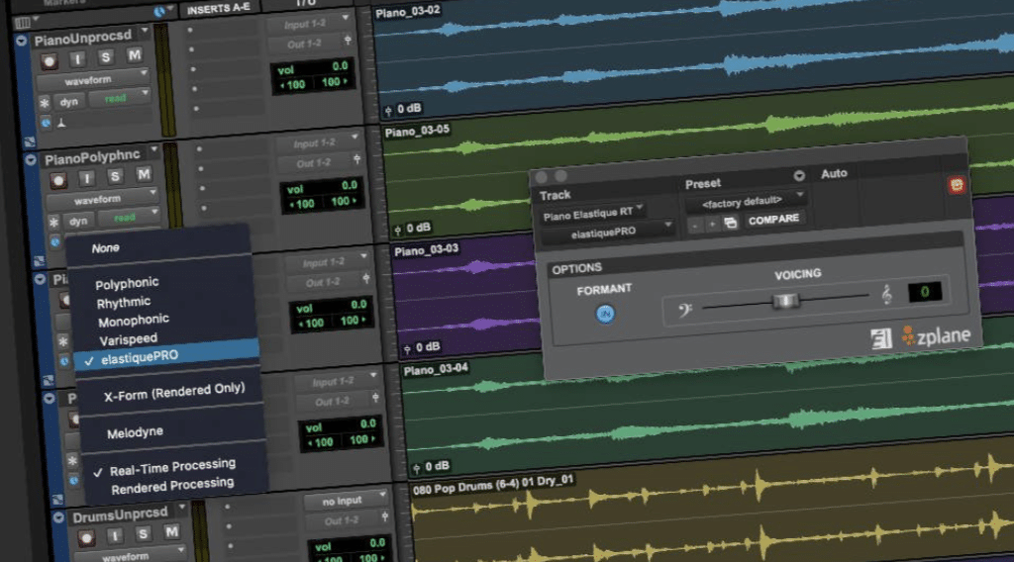Screen dimensions: 1014x562
Task: Collapse PianoUnprocsd track with its round arrow
Action: (x=21, y=41)
